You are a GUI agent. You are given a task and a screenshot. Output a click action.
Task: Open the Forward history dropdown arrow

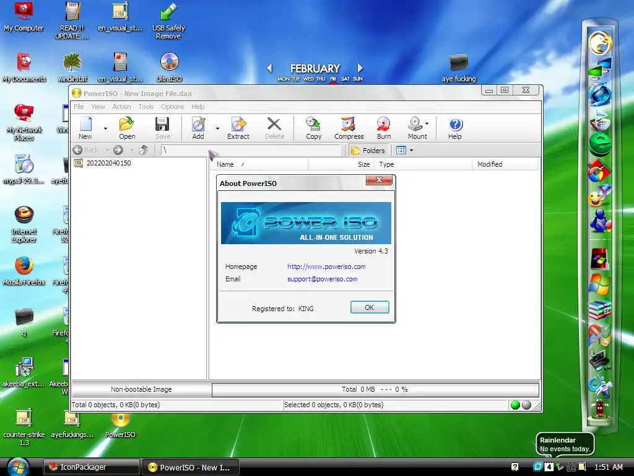[x=131, y=151]
